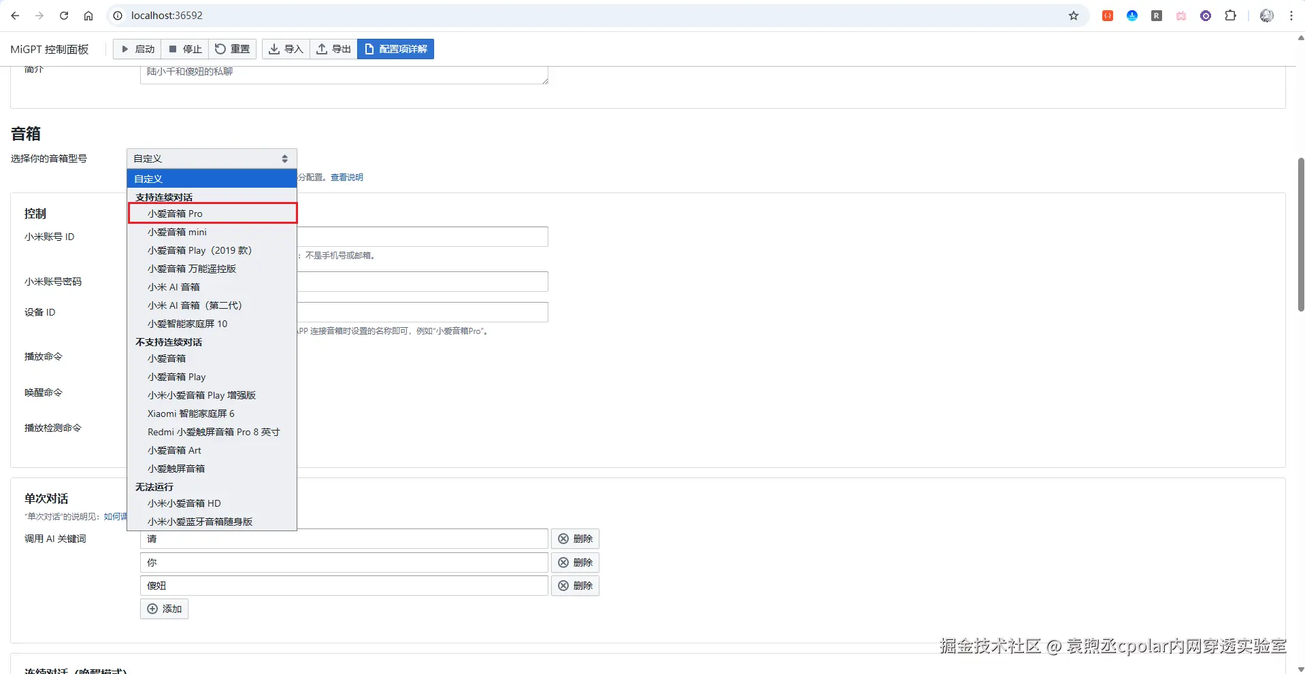Click the browser forward arrow
Viewport: 1305px width, 674px height.
[39, 16]
